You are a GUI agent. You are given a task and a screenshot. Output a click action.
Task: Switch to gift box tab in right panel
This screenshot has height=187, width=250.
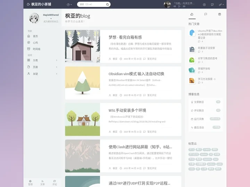pos(219,14)
